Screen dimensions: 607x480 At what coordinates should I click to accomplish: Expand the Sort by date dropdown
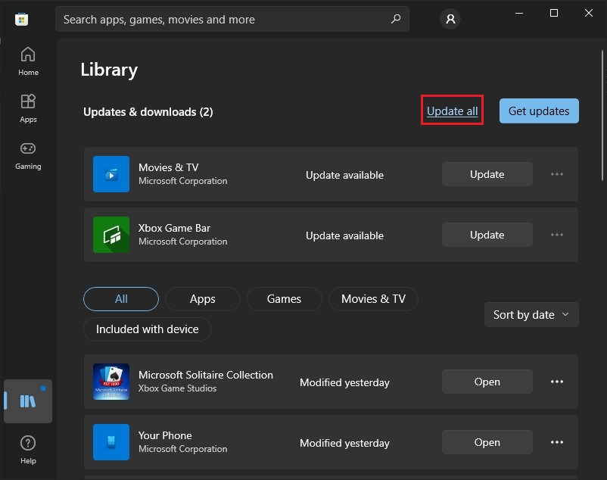tap(531, 315)
